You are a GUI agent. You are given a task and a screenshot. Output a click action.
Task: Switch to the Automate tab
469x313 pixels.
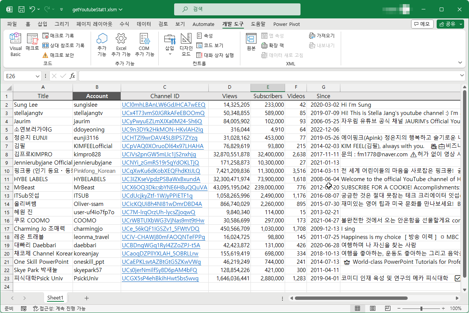pyautogui.click(x=203, y=24)
